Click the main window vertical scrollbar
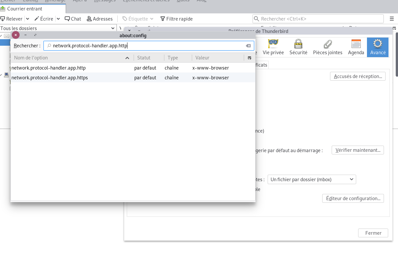This screenshot has width=398, height=254. 396,54
